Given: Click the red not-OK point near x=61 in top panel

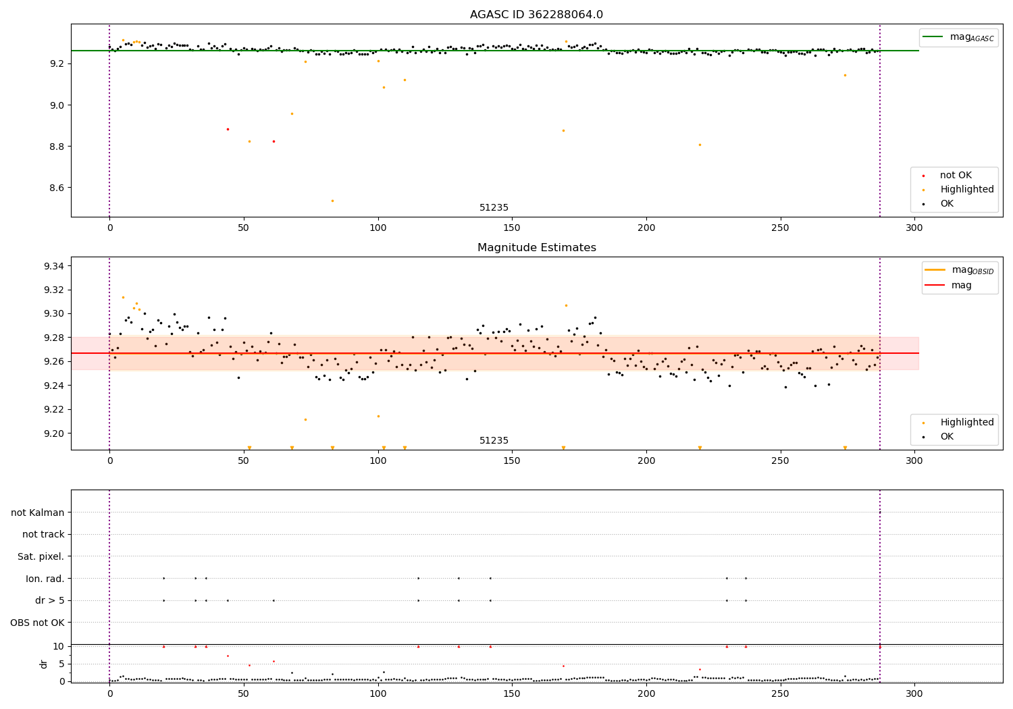Looking at the screenshot, I should [x=274, y=141].
